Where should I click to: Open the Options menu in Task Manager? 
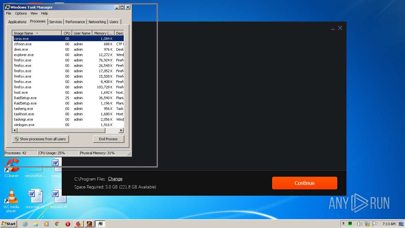click(x=21, y=13)
